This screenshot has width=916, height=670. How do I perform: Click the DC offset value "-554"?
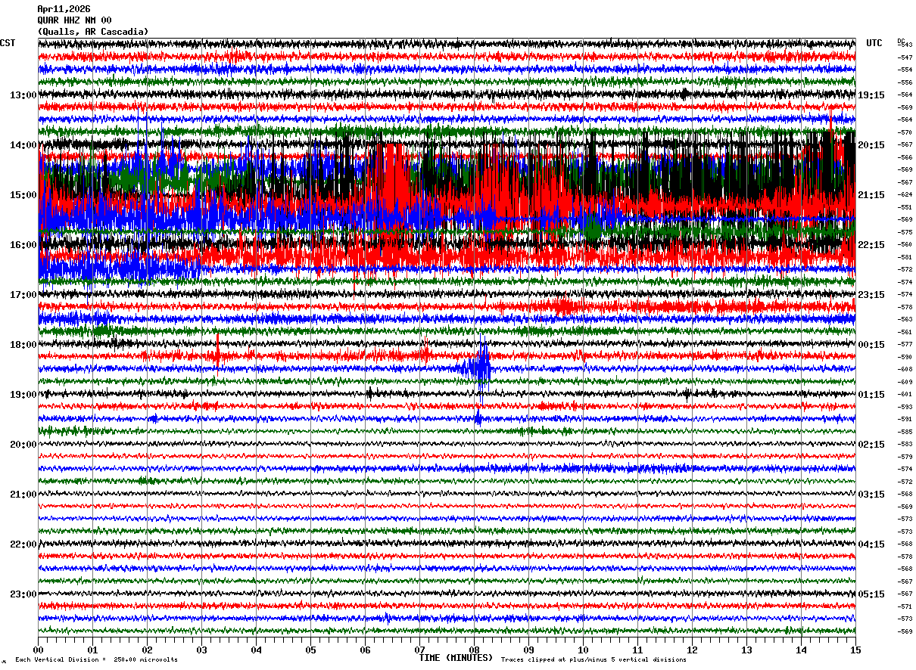coord(905,70)
